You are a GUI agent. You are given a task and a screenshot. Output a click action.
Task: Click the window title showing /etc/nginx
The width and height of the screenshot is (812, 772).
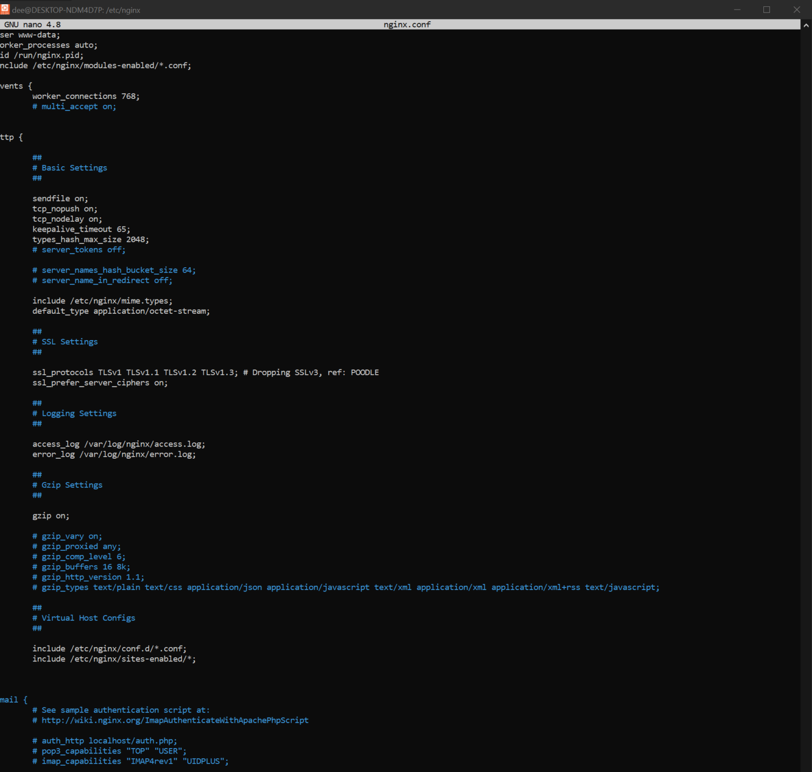coord(76,10)
